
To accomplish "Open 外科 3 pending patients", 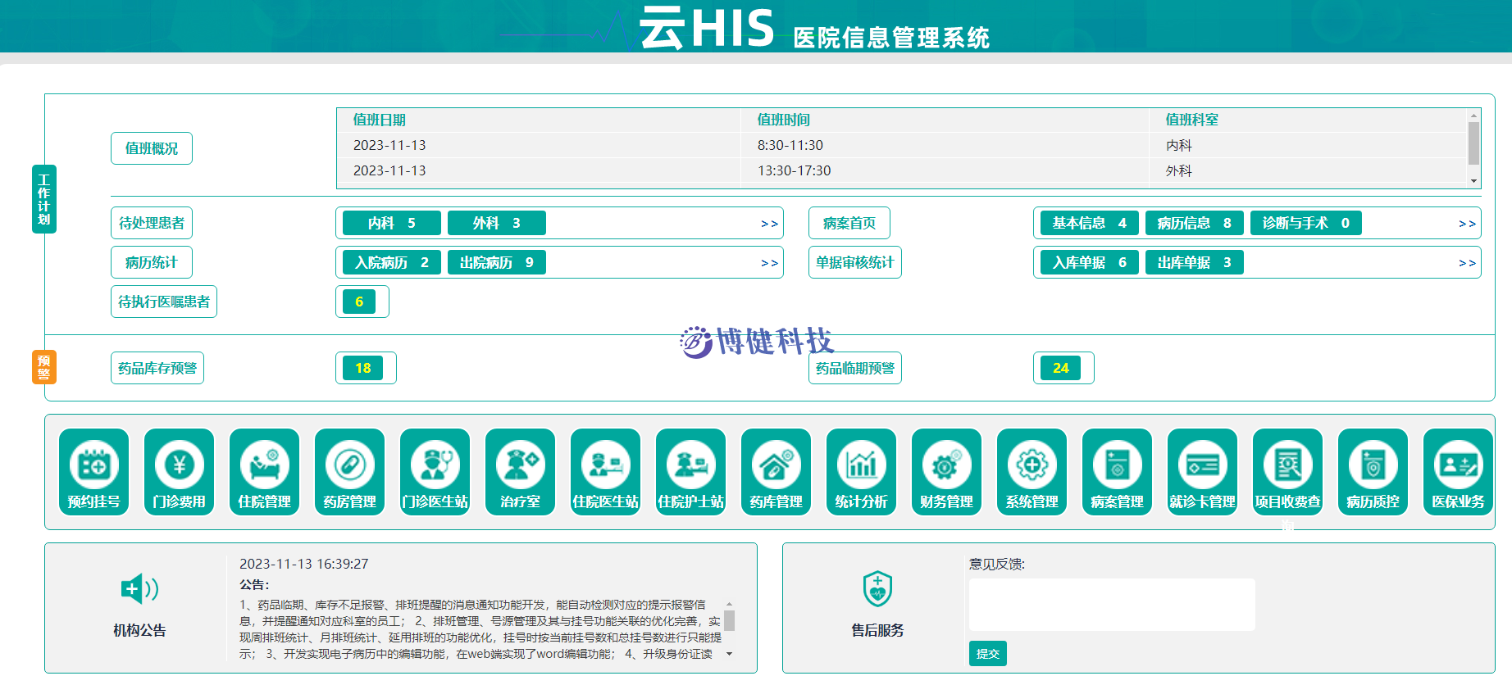I will [497, 223].
